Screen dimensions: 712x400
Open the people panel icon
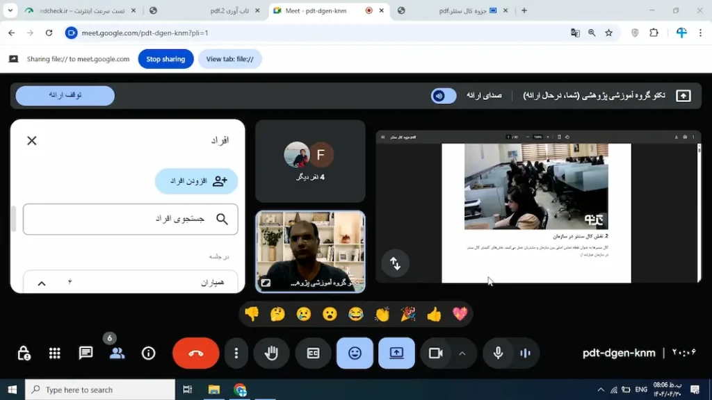116,353
